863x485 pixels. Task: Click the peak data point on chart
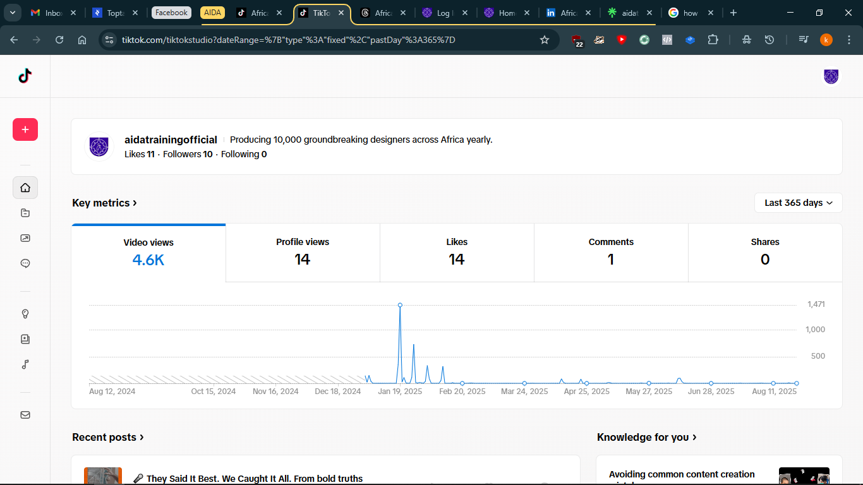[400, 305]
